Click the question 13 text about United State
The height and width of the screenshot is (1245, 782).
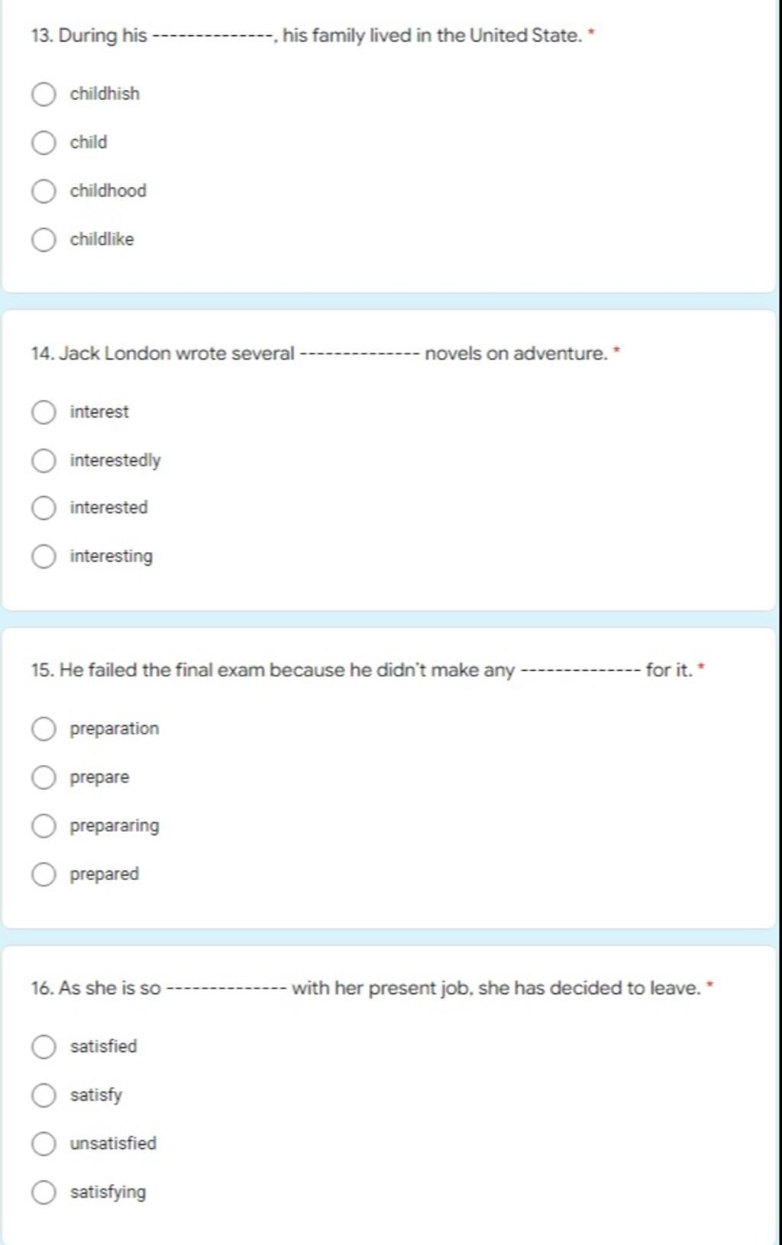(307, 36)
